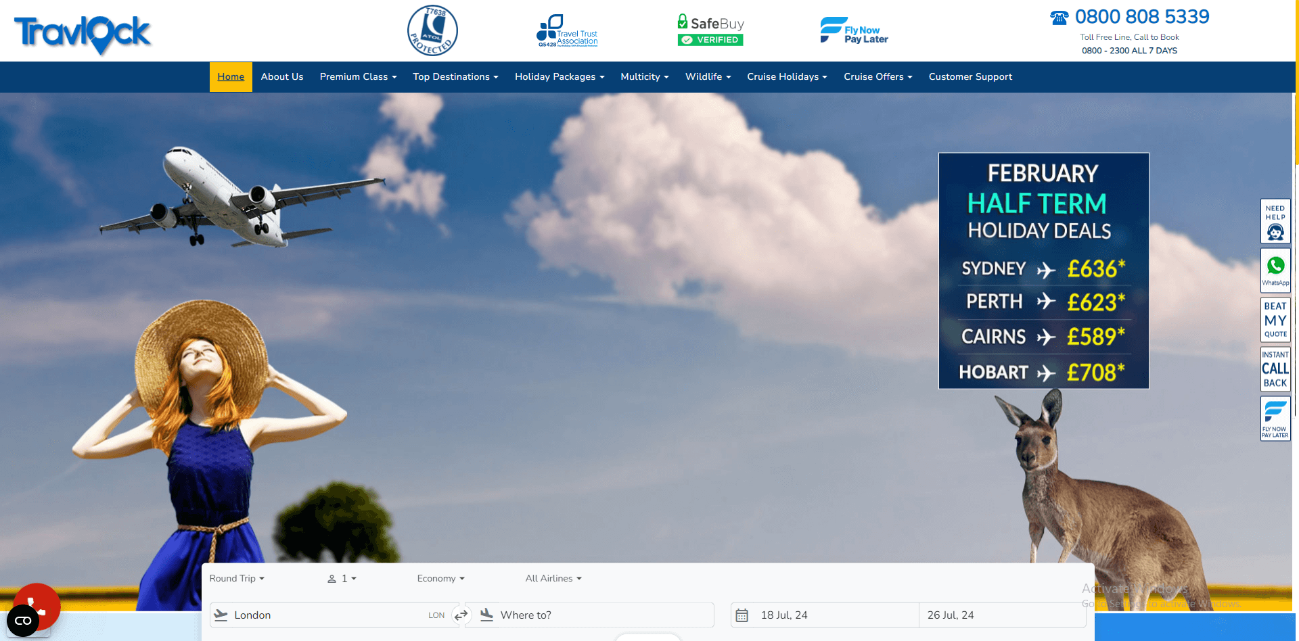Image resolution: width=1299 pixels, height=641 pixels.
Task: Click the February Half Term heading banner
Action: [1040, 201]
